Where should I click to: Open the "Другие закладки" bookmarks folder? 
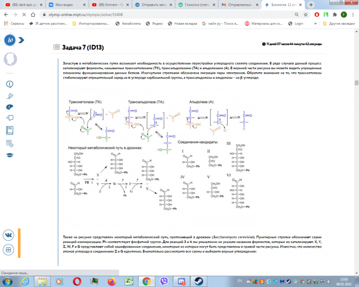pos(339,23)
